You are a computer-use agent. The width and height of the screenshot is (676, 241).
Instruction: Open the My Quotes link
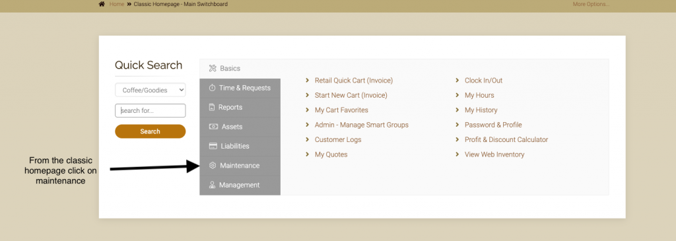331,155
